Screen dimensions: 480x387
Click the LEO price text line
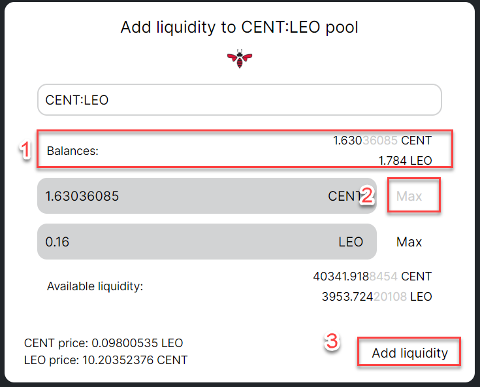[x=106, y=360]
